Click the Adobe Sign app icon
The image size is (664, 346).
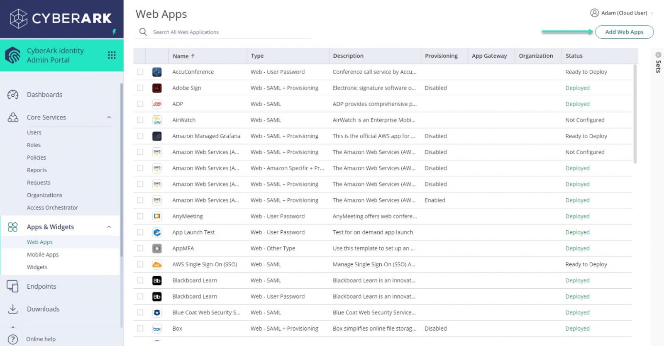click(157, 88)
